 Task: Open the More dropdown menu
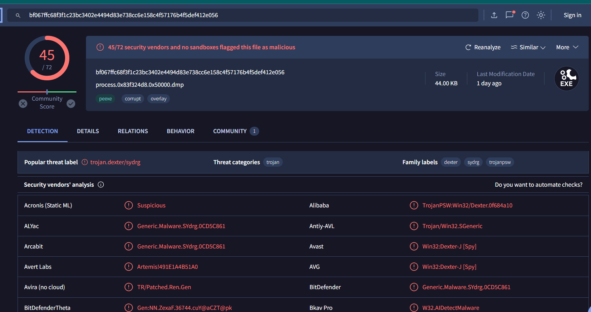tap(567, 47)
